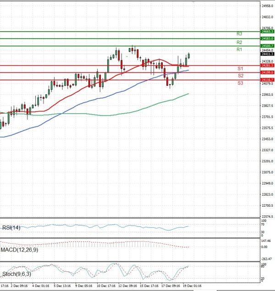Image resolution: width=275 pixels, height=291 pixels.
Task: Select the R2 resistance line label
Action: pyautogui.click(x=239, y=42)
